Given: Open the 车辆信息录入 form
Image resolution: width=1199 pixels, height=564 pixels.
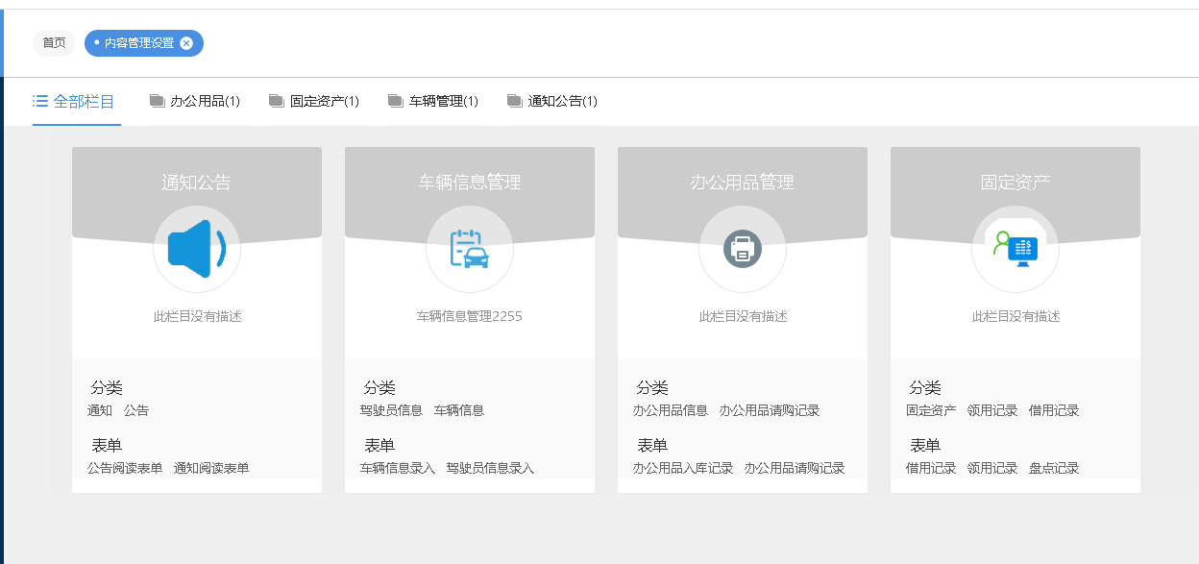Looking at the screenshot, I should click(398, 468).
